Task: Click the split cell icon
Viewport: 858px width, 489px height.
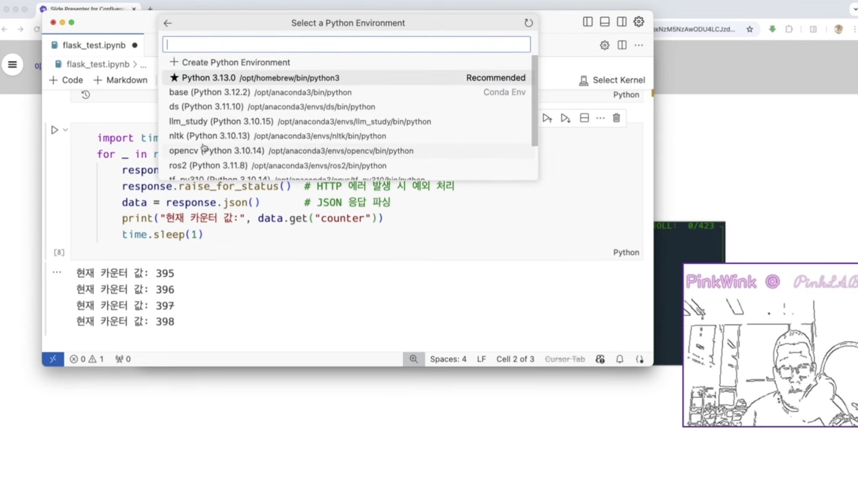Action: coord(584,118)
